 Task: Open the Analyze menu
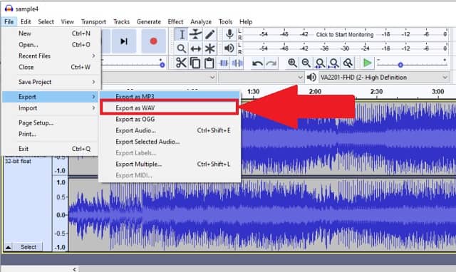[x=201, y=22]
